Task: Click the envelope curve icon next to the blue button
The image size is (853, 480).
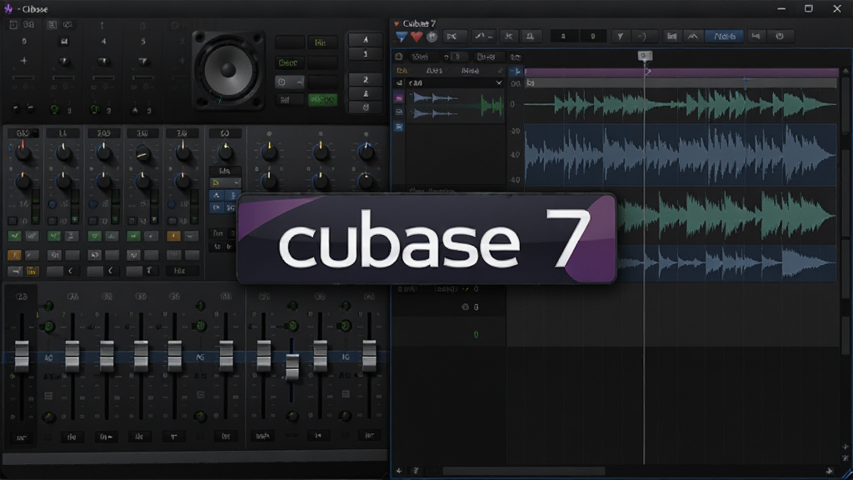Action: [x=692, y=37]
